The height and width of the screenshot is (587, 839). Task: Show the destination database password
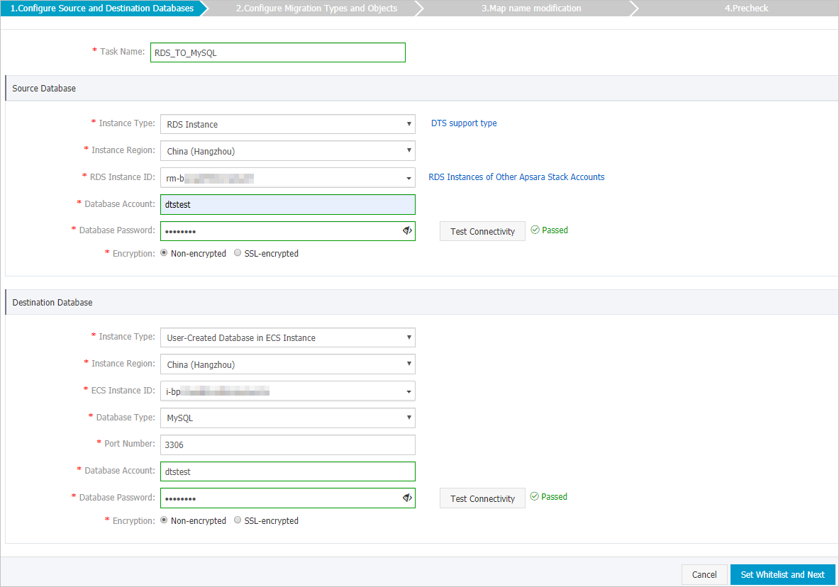[x=406, y=498]
